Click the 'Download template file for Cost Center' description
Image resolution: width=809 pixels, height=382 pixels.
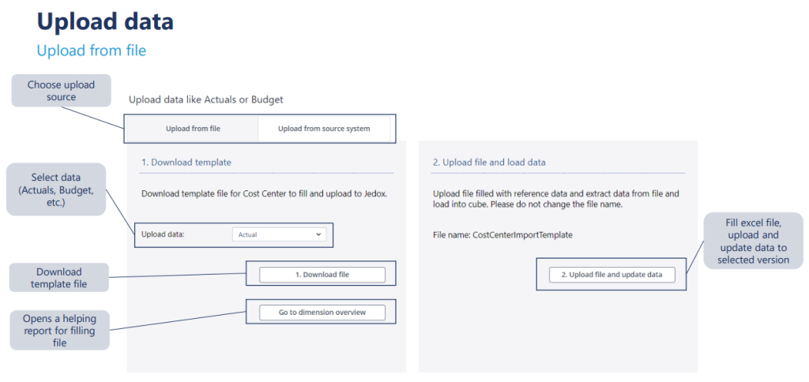(x=265, y=193)
